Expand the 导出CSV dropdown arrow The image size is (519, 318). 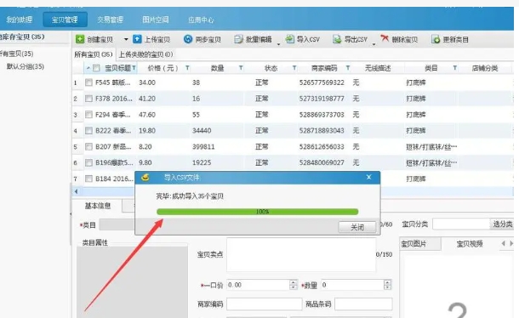pos(374,43)
